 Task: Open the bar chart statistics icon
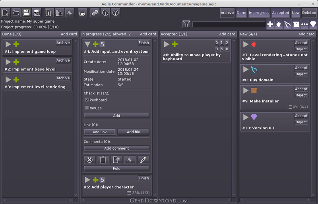point(59,13)
